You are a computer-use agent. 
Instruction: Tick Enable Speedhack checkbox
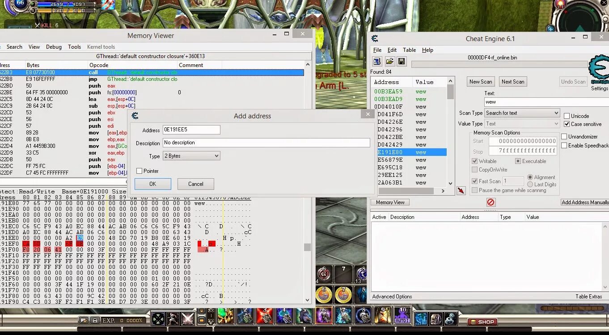pyautogui.click(x=564, y=146)
